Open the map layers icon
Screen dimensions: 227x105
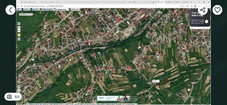click(19, 91)
